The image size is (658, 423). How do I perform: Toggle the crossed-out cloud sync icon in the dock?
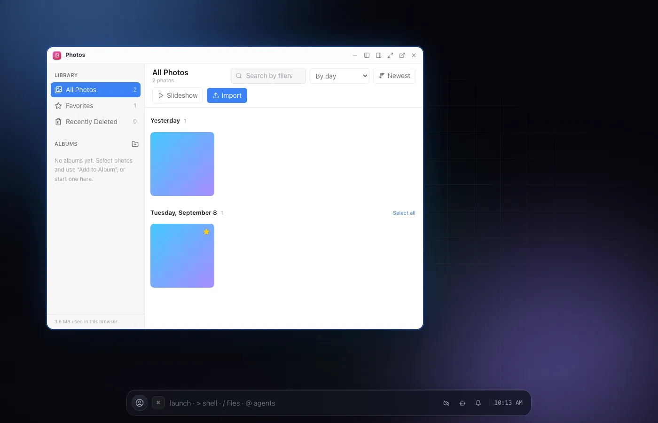point(446,403)
